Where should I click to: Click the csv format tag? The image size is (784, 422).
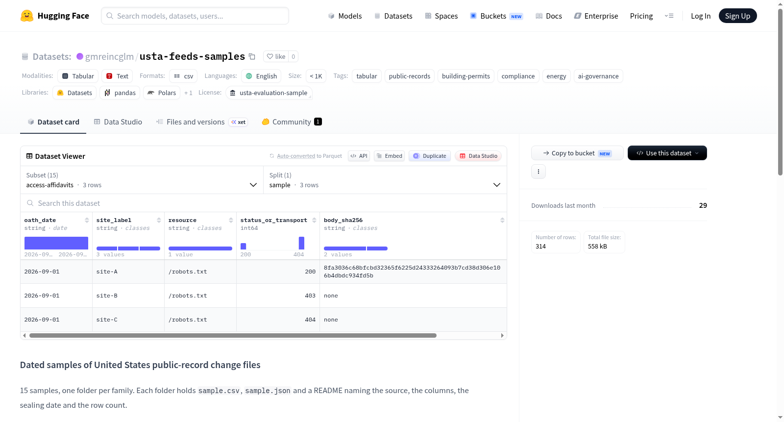(184, 76)
